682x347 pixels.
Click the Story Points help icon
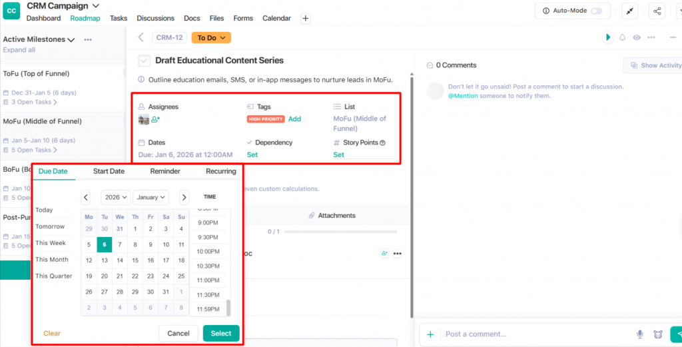382,143
